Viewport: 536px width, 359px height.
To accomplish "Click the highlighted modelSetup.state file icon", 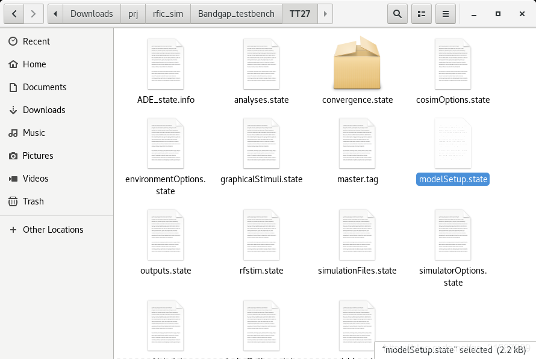I will pyautogui.click(x=453, y=143).
